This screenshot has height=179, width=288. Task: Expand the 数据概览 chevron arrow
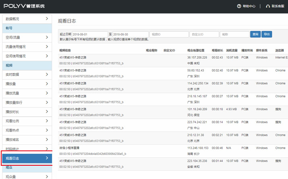tap(47, 19)
